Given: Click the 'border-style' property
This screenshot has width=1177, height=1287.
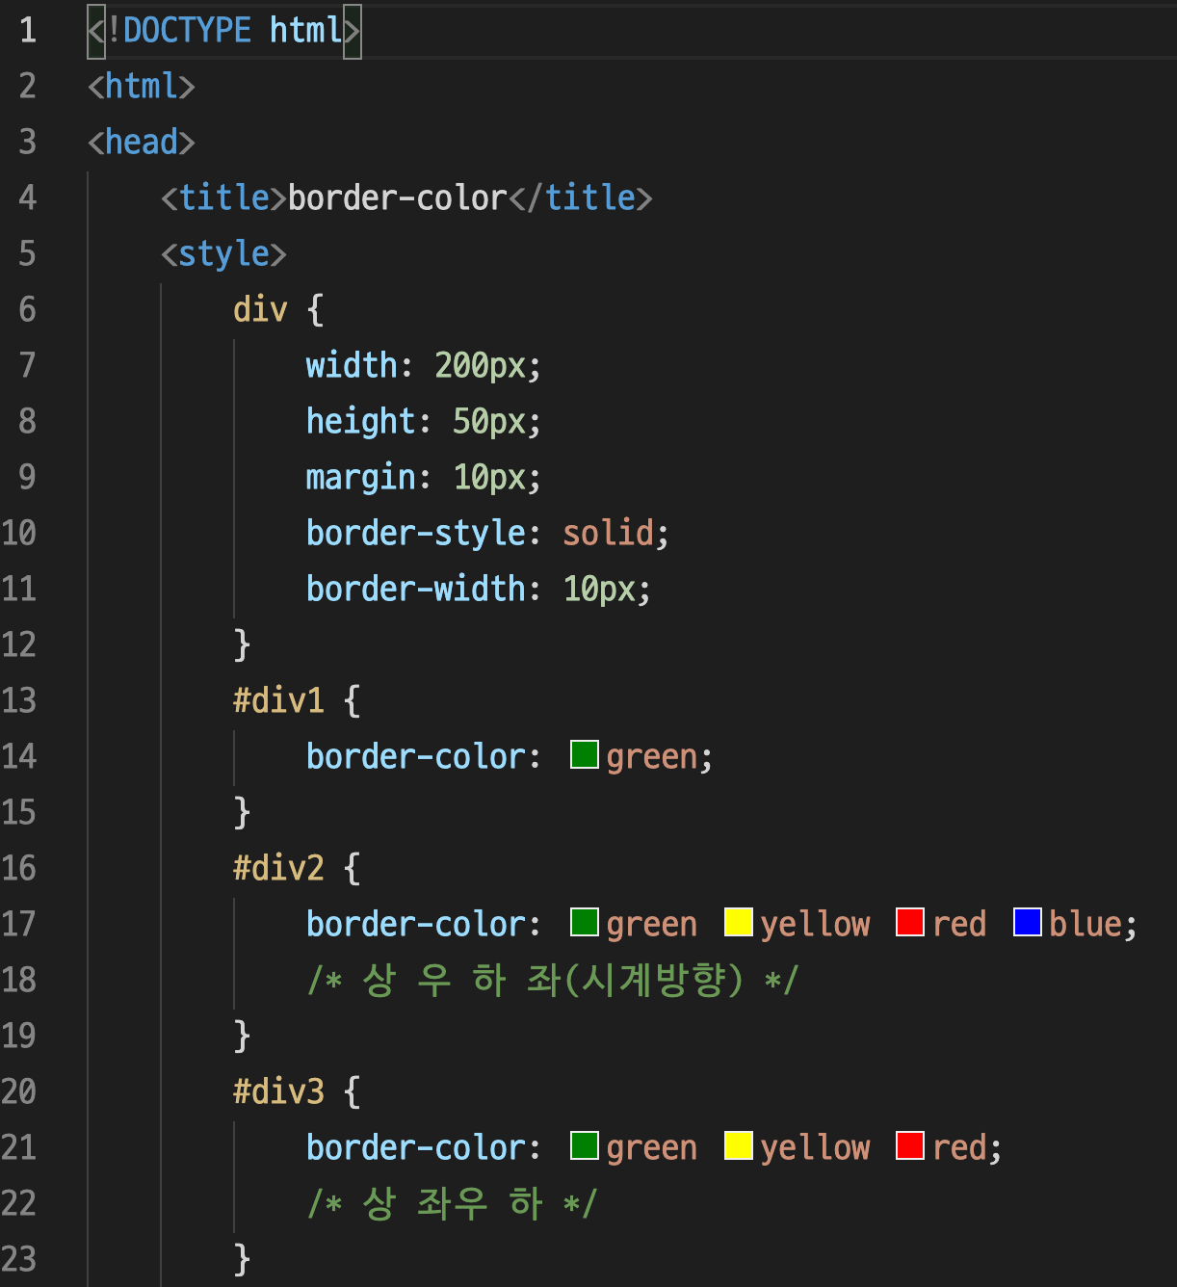Looking at the screenshot, I should click(416, 533).
